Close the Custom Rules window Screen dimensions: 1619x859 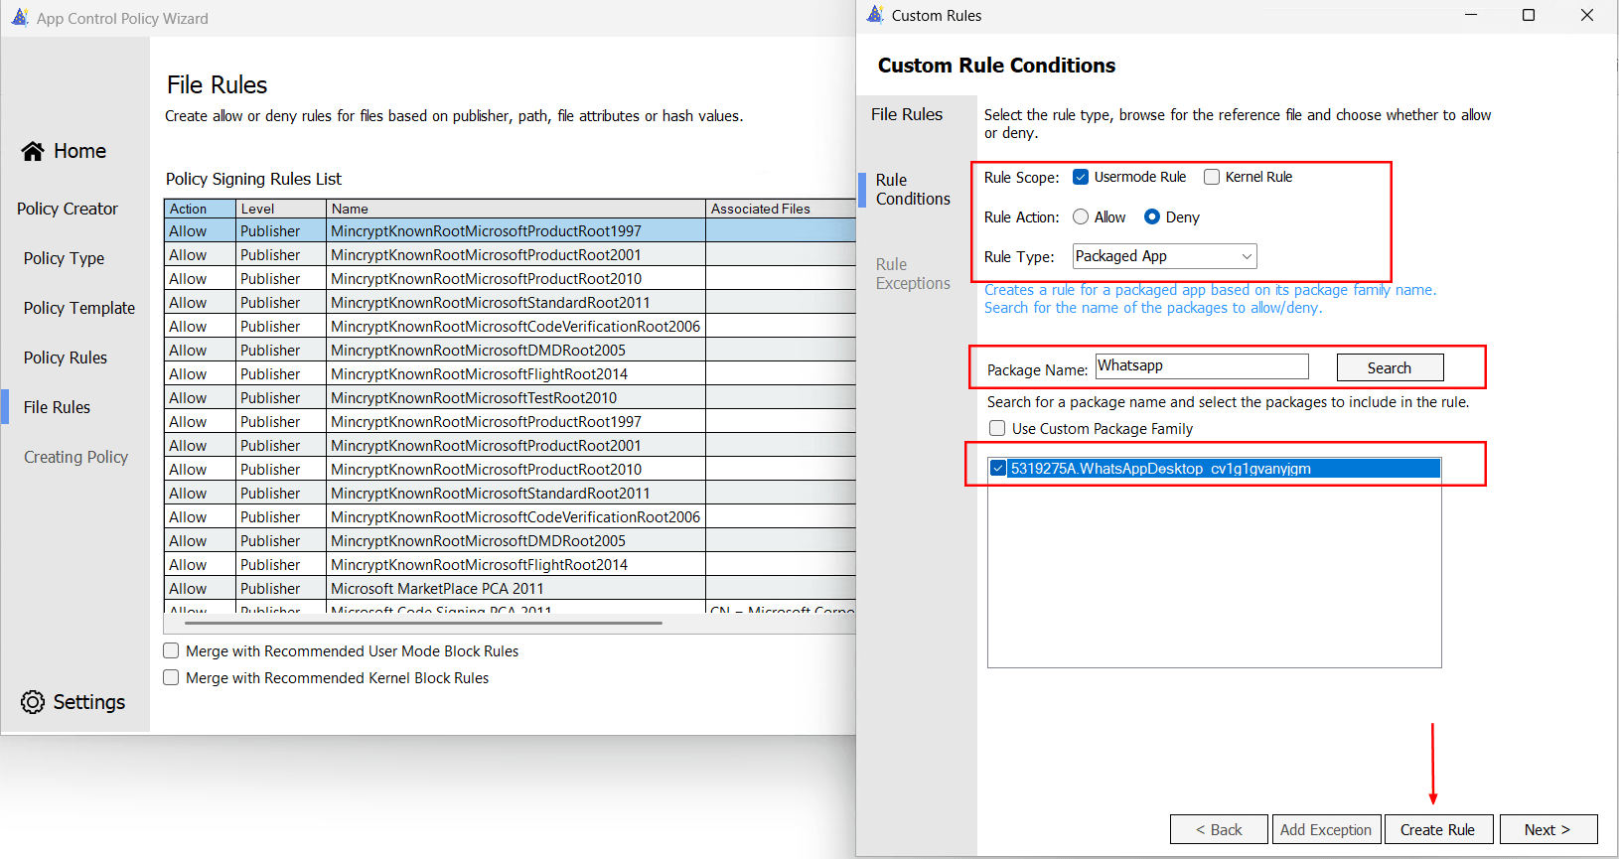[1587, 15]
